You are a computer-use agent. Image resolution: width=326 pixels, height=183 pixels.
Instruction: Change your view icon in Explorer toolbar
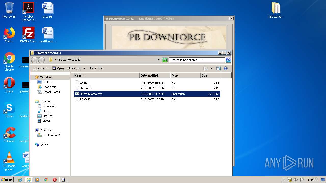[206, 68]
